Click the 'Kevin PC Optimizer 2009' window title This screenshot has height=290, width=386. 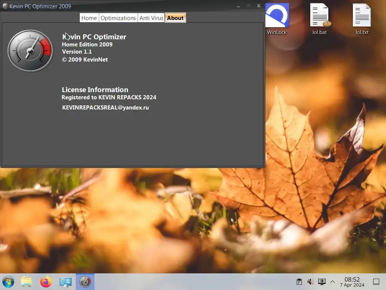40,6
